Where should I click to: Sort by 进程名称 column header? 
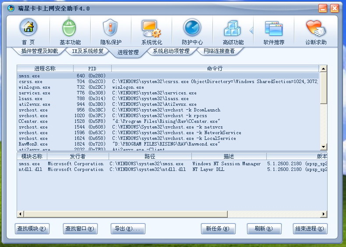(x=45, y=69)
